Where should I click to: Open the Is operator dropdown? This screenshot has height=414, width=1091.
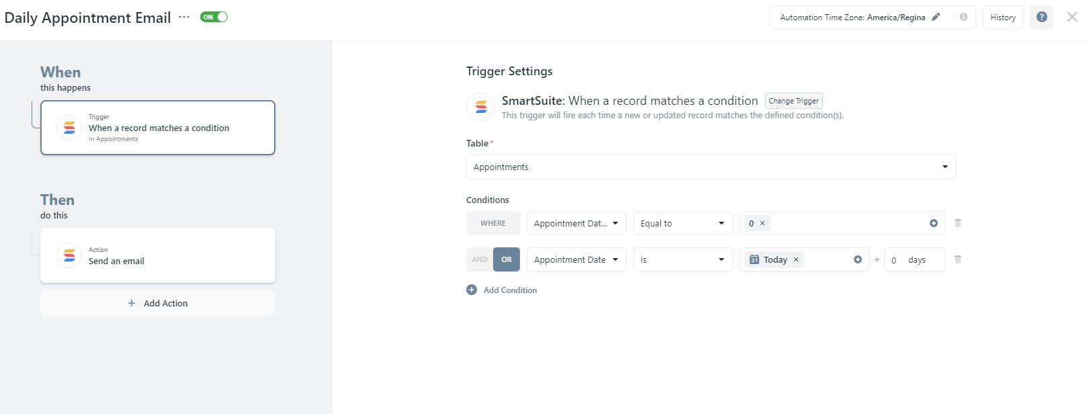click(x=683, y=259)
